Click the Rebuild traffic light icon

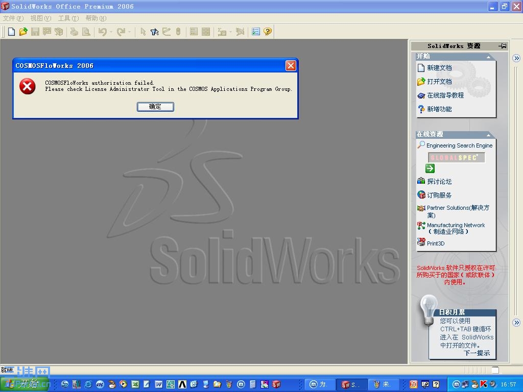(178, 32)
